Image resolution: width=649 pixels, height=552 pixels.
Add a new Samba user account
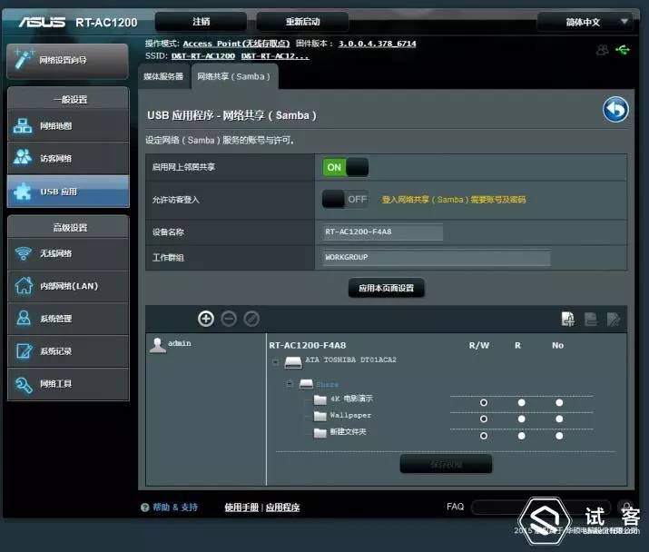click(x=206, y=319)
